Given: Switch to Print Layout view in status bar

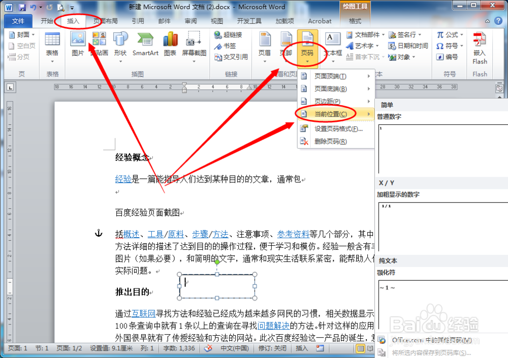Looking at the screenshot, I should click(360, 348).
